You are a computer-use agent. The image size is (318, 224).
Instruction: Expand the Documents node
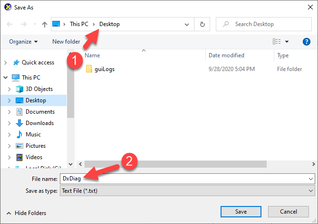[9, 112]
